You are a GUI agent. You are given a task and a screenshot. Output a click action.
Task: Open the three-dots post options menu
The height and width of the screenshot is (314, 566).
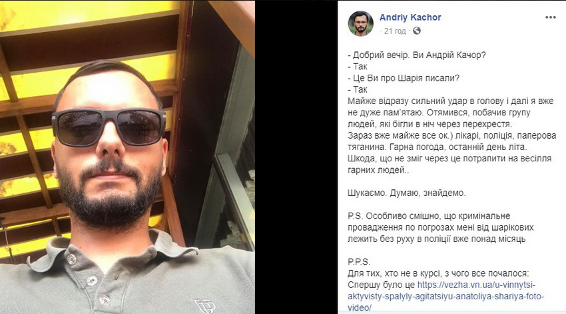point(550,17)
